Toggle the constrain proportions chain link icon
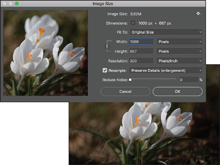Image resolution: width=220 pixels, height=165 pixels. (x=107, y=46)
